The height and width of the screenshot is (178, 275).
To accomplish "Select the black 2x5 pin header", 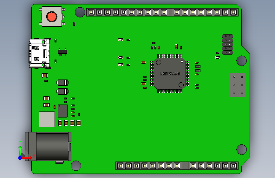I will pos(227,44).
